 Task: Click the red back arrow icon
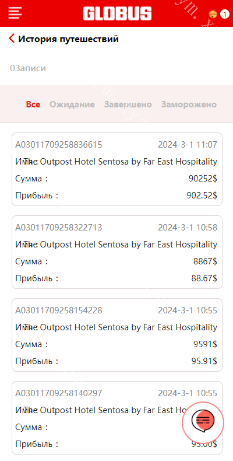(12, 39)
